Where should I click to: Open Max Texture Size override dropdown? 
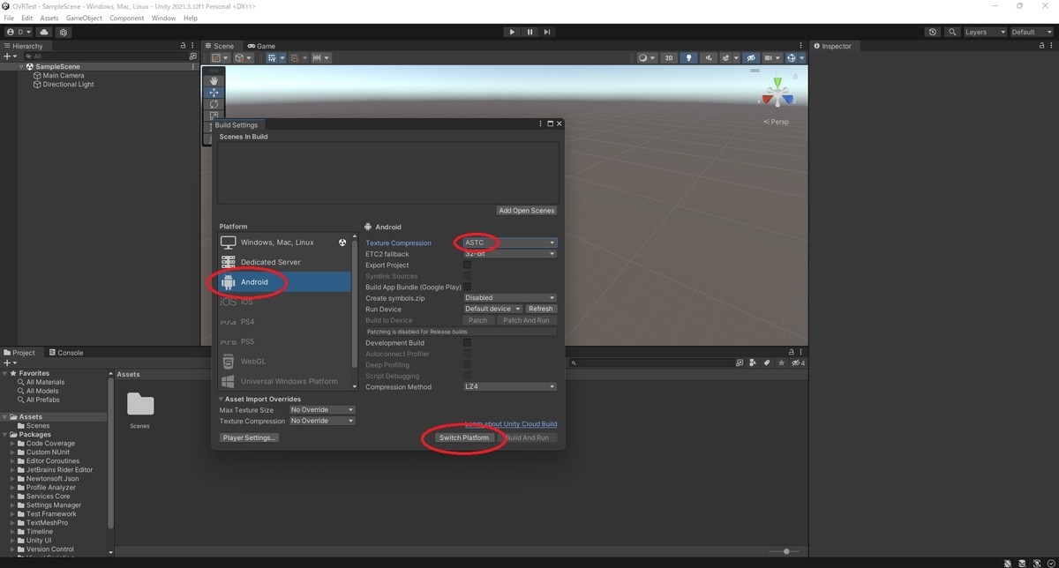tap(321, 410)
